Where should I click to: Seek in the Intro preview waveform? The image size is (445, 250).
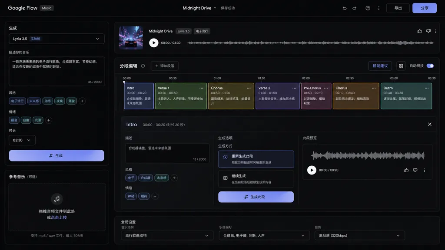[368, 155]
